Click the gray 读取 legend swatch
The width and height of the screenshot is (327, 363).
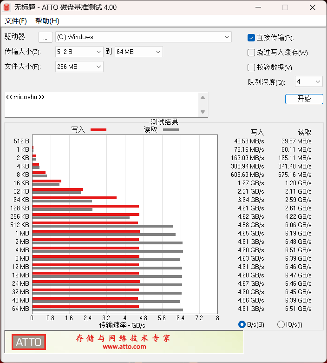click(170, 130)
